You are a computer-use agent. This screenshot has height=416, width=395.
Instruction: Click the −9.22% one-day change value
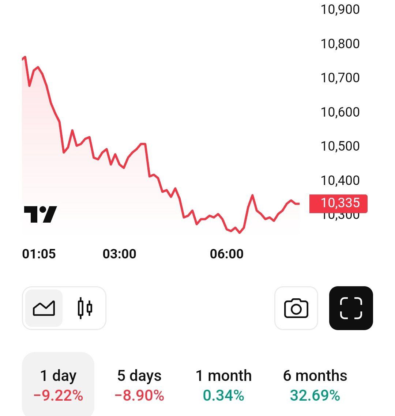pos(58,396)
